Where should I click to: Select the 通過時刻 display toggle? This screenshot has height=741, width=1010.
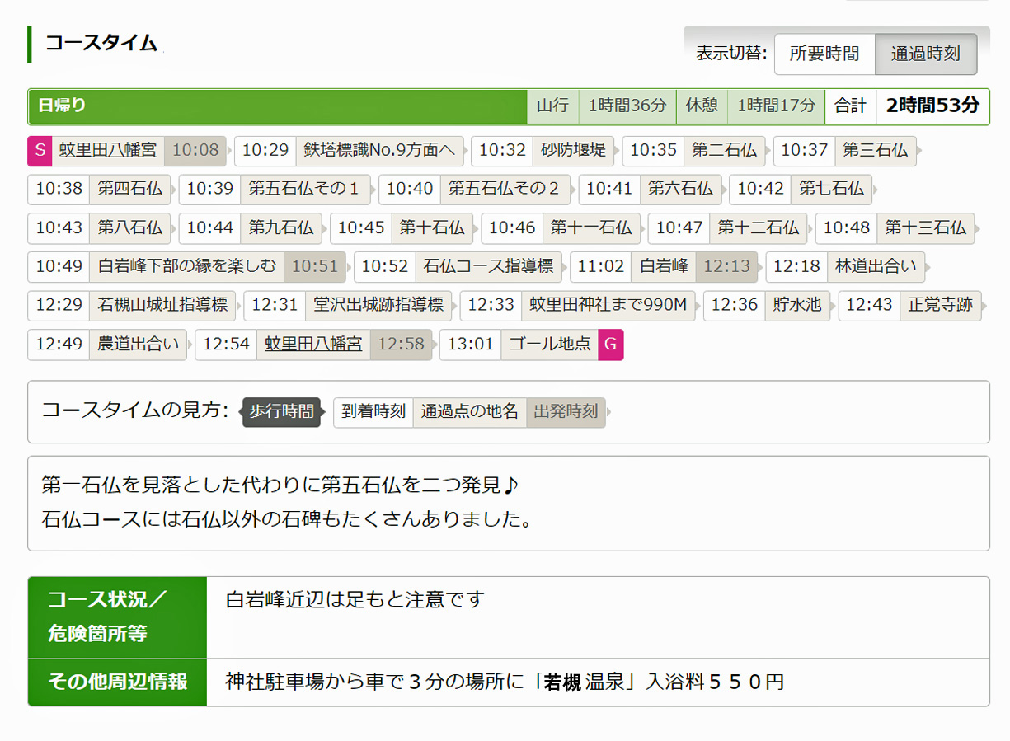[925, 54]
